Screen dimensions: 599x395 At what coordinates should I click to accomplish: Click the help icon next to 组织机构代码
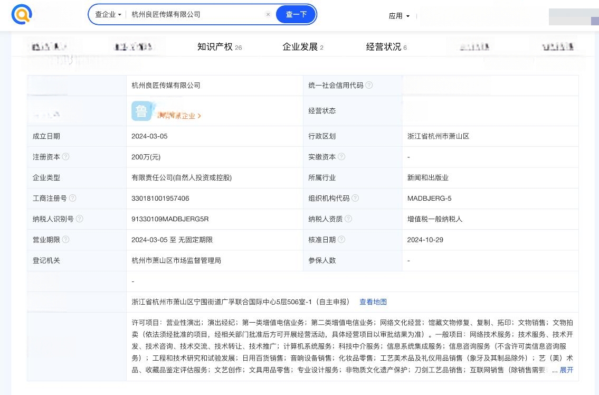pos(355,198)
